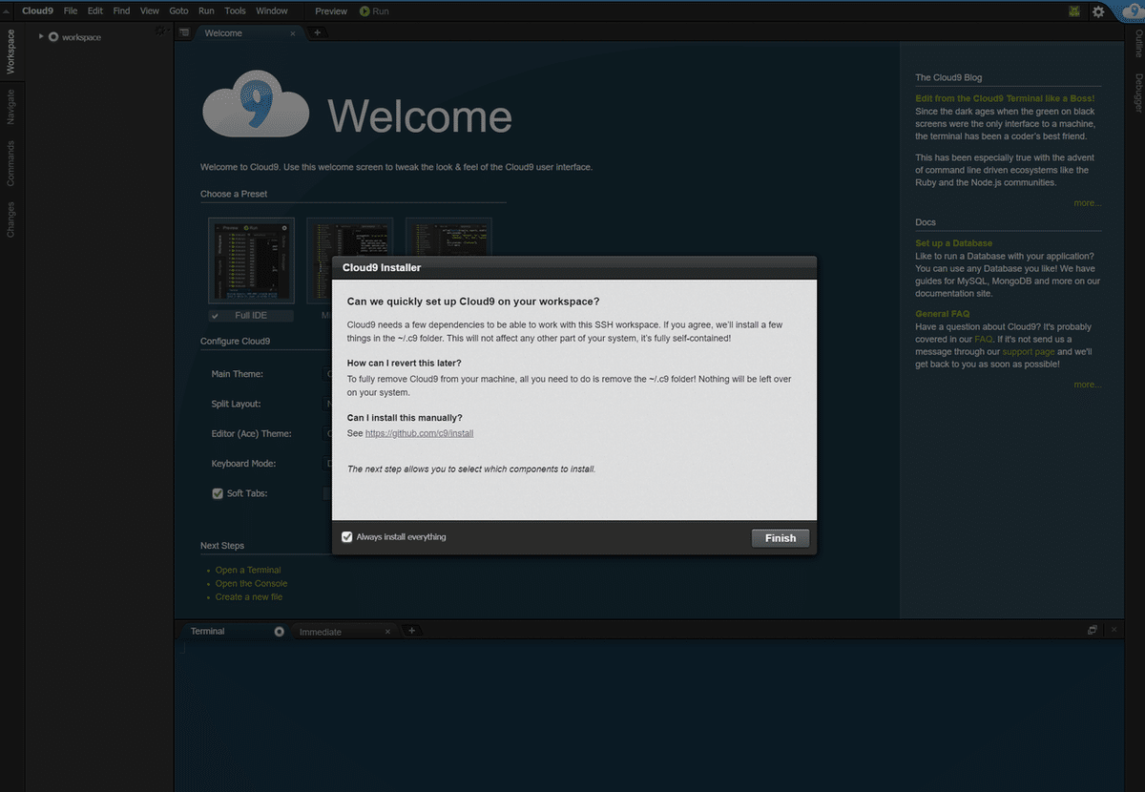This screenshot has width=1145, height=792.
Task: Open the 'Edit from the Cloud9 Terminal' blog link
Action: [1005, 98]
